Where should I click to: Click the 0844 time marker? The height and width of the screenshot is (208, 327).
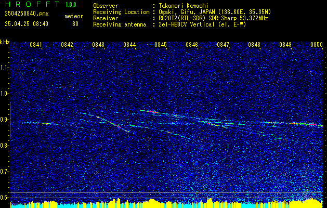pyautogui.click(x=129, y=45)
